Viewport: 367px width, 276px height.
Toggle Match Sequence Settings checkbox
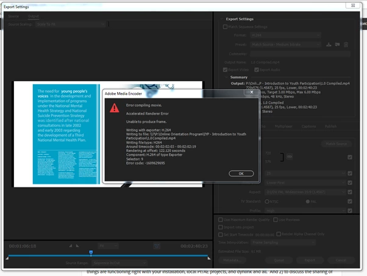click(x=225, y=27)
